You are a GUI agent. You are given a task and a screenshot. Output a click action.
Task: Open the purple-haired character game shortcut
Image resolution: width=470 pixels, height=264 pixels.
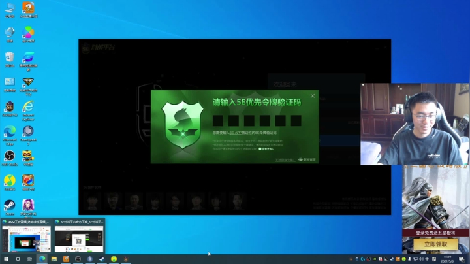pos(28,208)
